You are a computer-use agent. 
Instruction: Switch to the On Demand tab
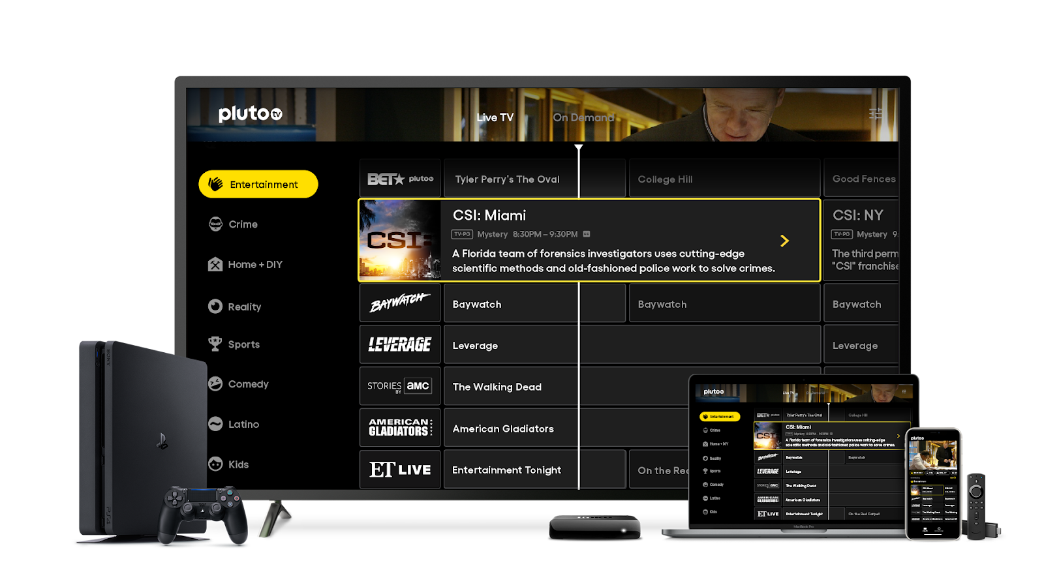coord(583,117)
